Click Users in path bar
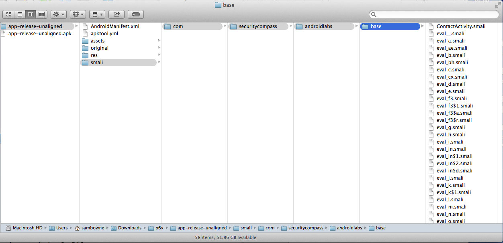This screenshot has width=503, height=243. [58, 228]
